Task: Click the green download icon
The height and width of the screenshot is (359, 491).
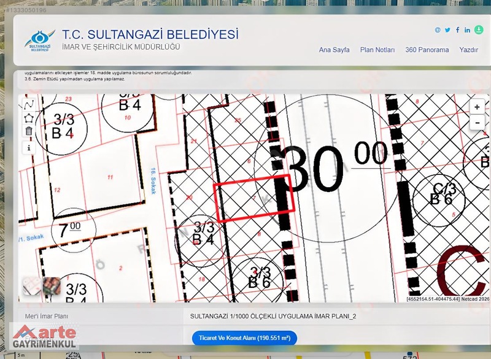Action: click(x=479, y=29)
